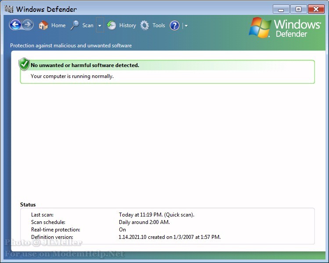Viewport: 329px width, 263px height.
Task: Expand the Help options dropdown arrow
Action: pyautogui.click(x=186, y=26)
